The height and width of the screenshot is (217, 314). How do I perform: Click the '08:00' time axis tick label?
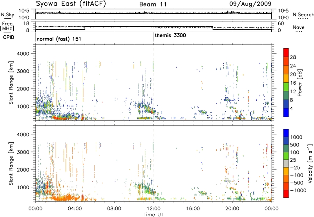(114, 209)
